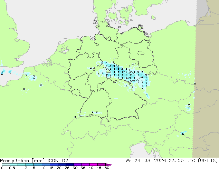Viewport: 219px width, 169px height.
Task: Click the '40' legend label
Action: click(x=91, y=168)
